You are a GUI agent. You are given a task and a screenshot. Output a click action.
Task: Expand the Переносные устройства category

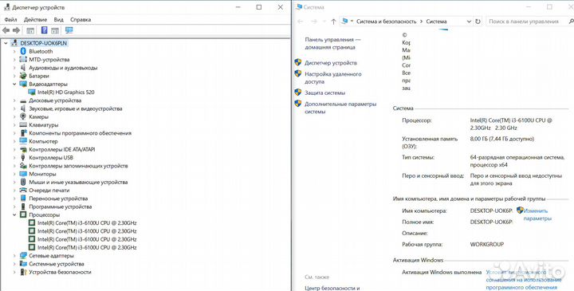(14, 199)
